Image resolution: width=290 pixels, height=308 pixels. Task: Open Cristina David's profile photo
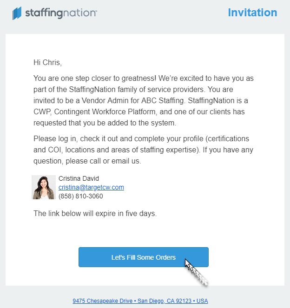44,187
